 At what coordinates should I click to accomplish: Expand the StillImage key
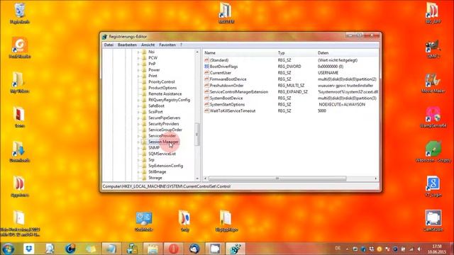click(x=138, y=172)
